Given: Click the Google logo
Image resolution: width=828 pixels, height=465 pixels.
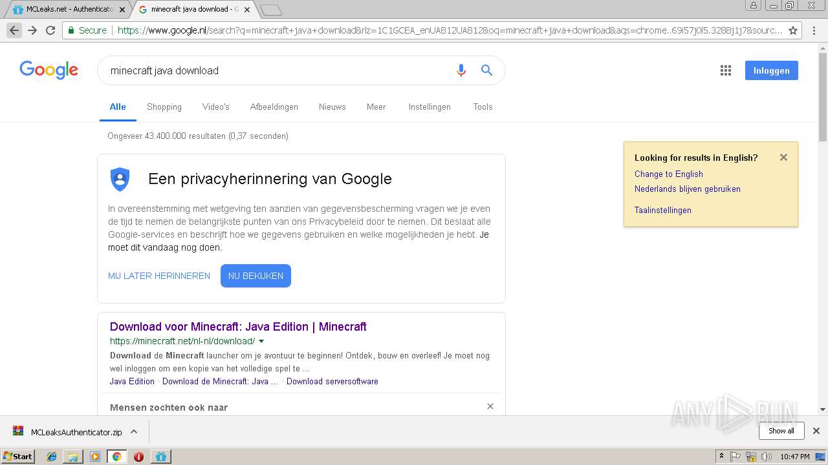Looking at the screenshot, I should click(x=49, y=70).
